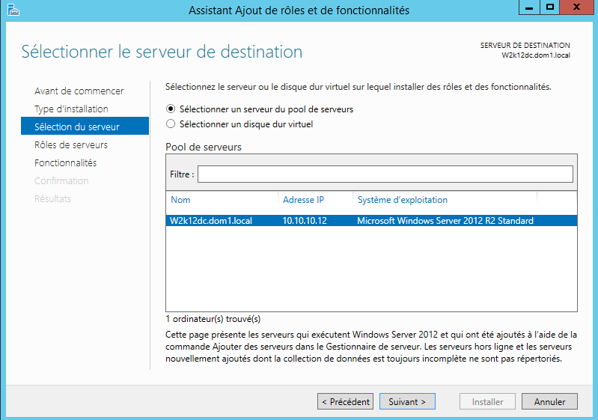Click Suivant to continue
Viewport: 598px width, 420px height.
(x=407, y=402)
